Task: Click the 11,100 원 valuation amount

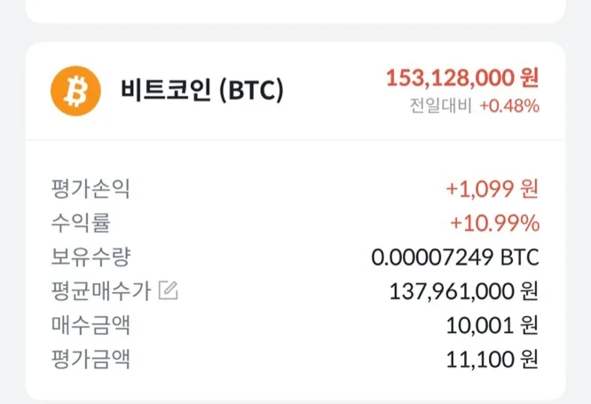Action: coord(492,360)
